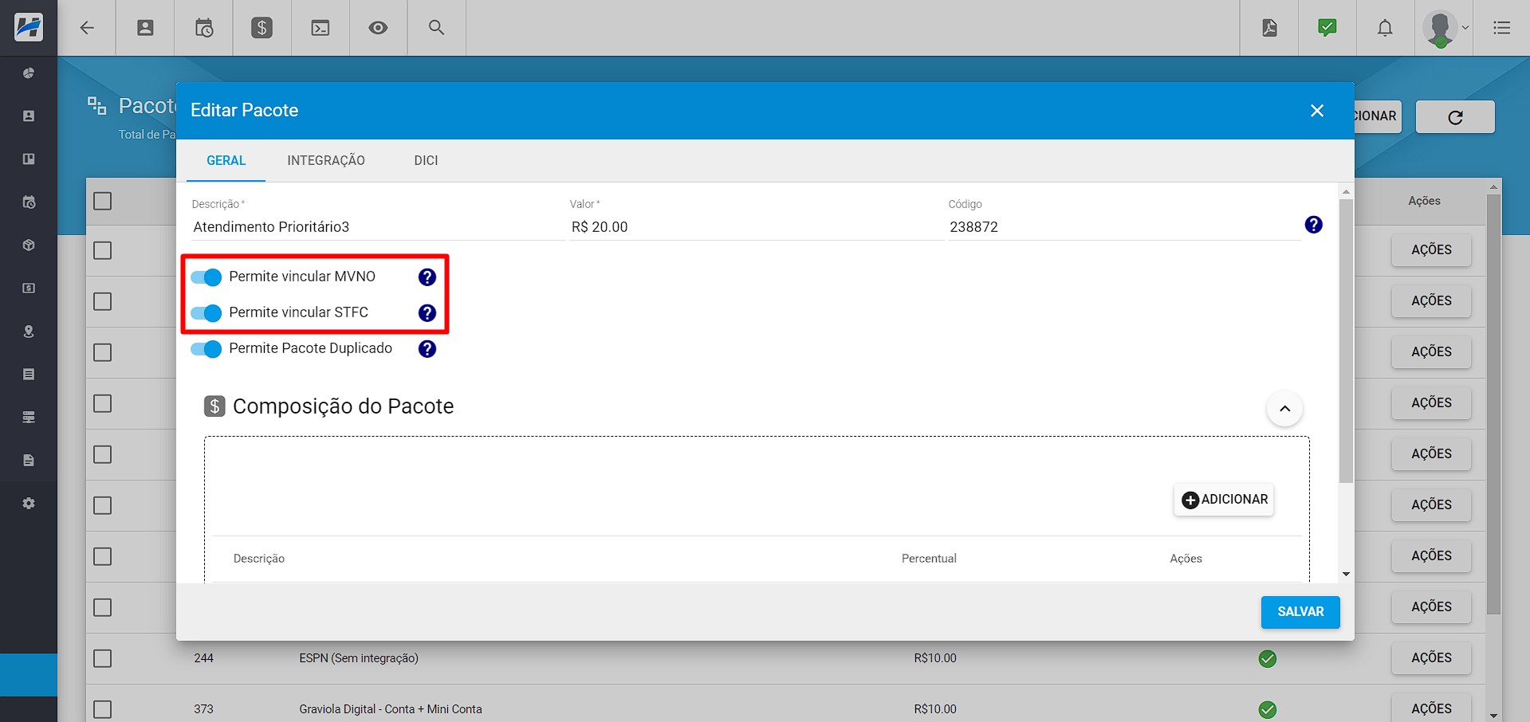Click the dialog vertical scrollbar thumb
This screenshot has width=1530, height=722.
1346,341
